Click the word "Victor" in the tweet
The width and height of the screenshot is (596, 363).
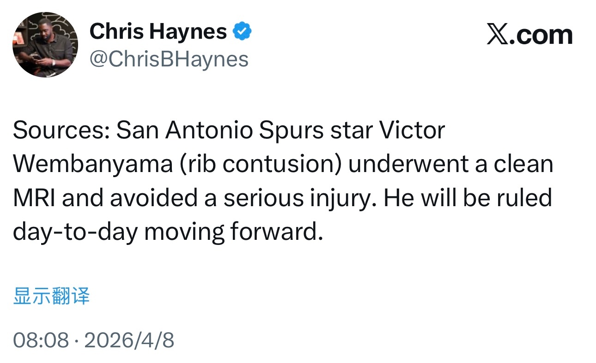tap(412, 131)
